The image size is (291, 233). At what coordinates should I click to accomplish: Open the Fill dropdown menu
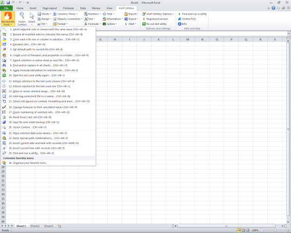(x=43, y=24)
